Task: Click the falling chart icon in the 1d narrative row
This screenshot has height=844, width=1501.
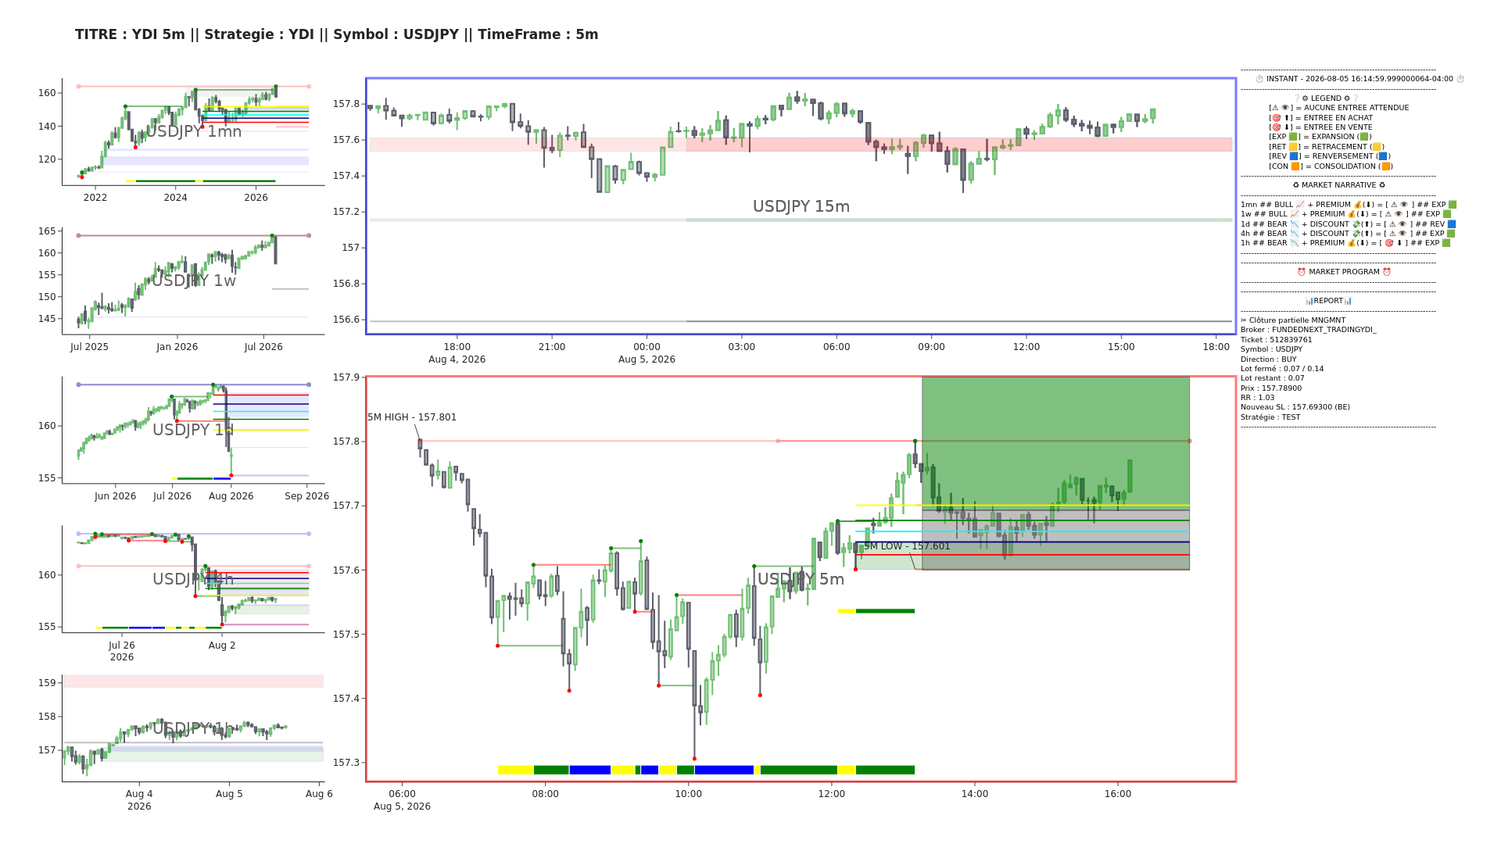Action: click(x=1295, y=224)
